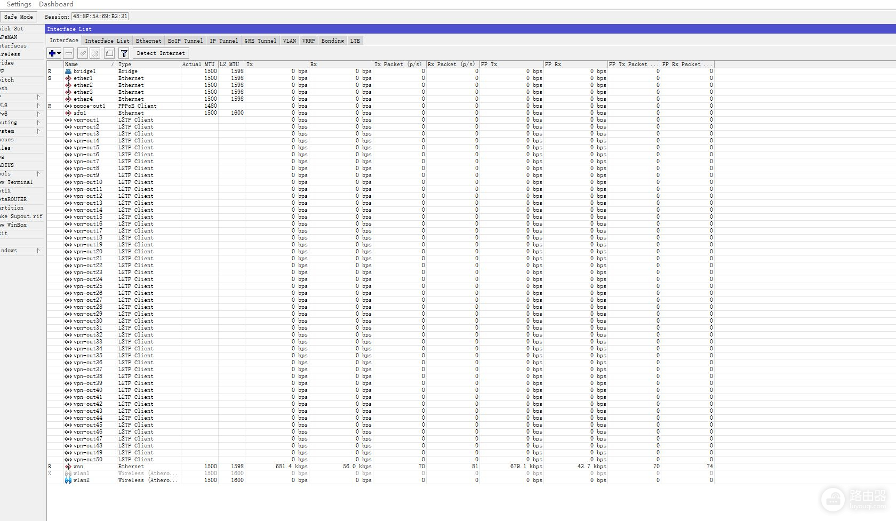The height and width of the screenshot is (521, 896).
Task: Sort by the Tx Packet (p/s) header
Action: [399, 64]
